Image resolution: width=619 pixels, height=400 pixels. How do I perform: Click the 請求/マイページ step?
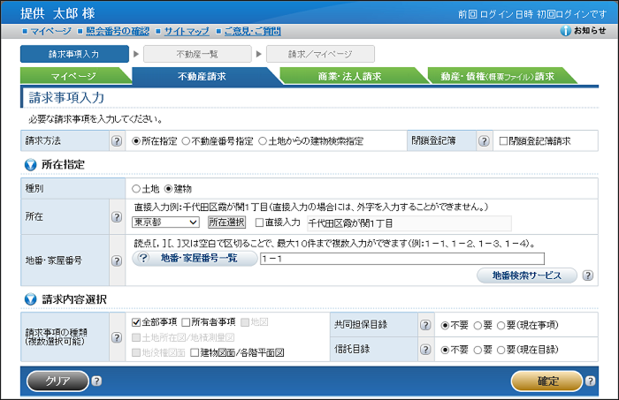point(320,54)
